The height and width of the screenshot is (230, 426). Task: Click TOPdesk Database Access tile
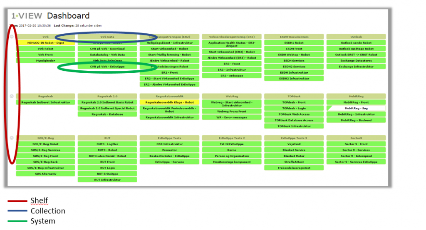294,120
